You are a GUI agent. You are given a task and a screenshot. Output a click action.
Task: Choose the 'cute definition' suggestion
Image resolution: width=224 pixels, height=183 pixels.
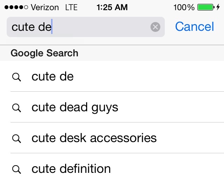tap(112, 169)
